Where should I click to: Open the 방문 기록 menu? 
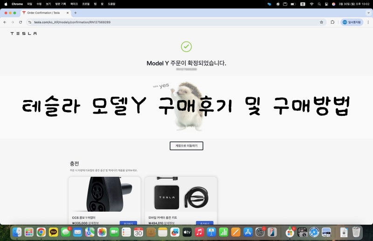[x=61, y=4]
